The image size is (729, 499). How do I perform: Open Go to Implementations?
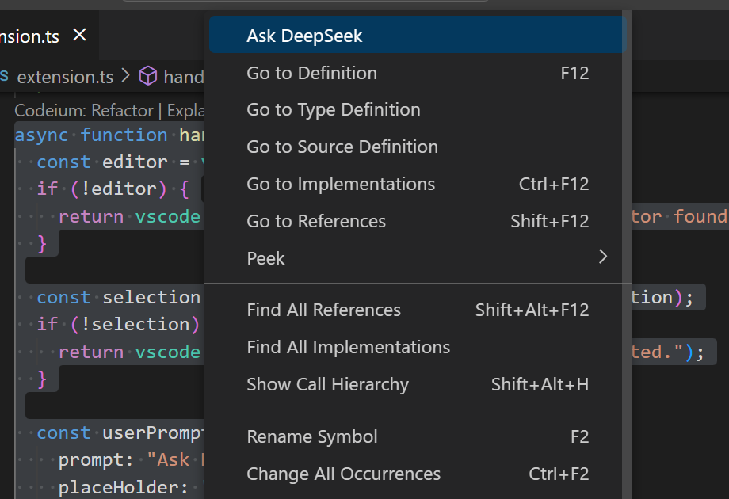click(x=341, y=184)
